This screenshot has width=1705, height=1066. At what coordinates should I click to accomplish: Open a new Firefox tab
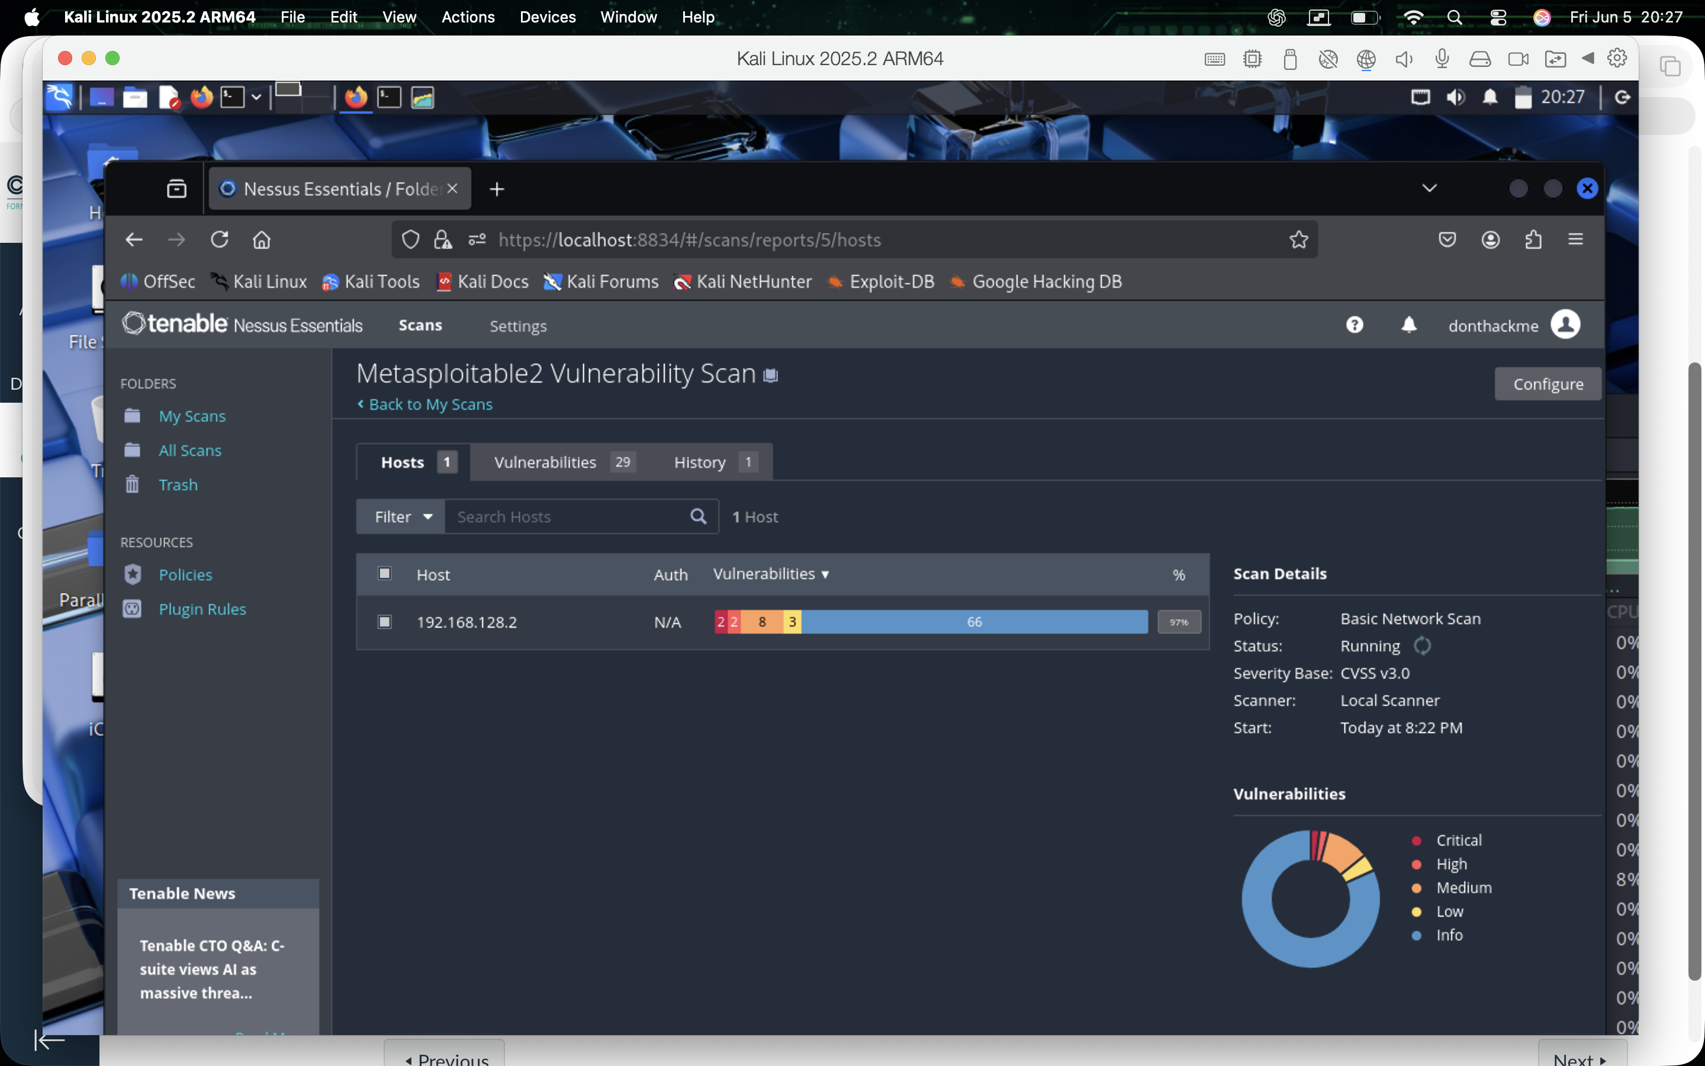click(497, 189)
